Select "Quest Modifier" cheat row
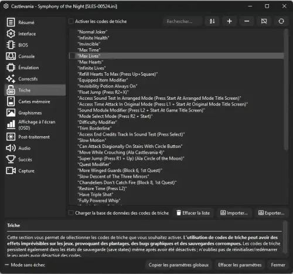 (176, 164)
